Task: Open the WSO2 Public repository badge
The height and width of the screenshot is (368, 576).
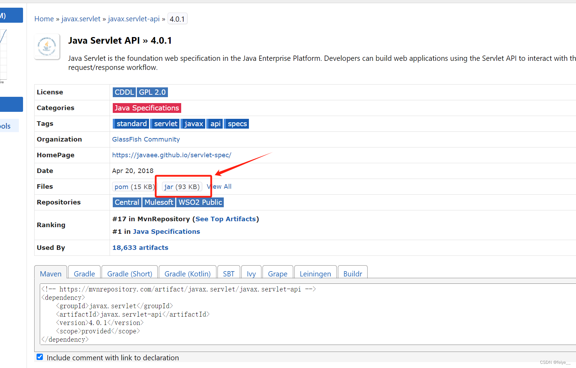Action: (x=200, y=202)
